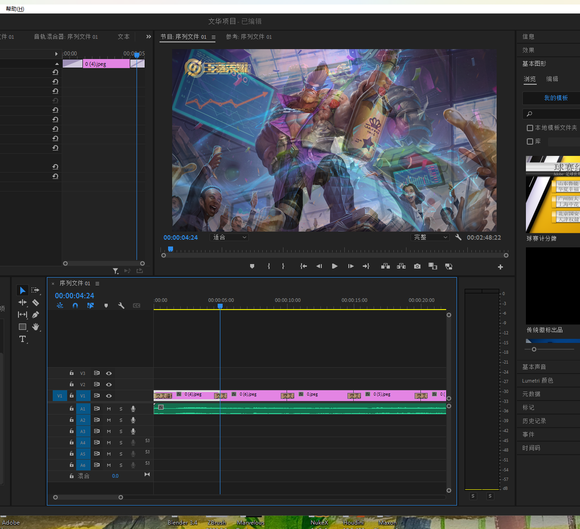Add marker in timeline header
Screen dimensions: 580x529
coord(106,306)
